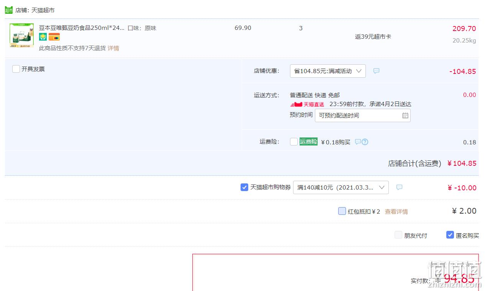Click the 普通配送 快递 免邮 shipping text

(x=315, y=95)
